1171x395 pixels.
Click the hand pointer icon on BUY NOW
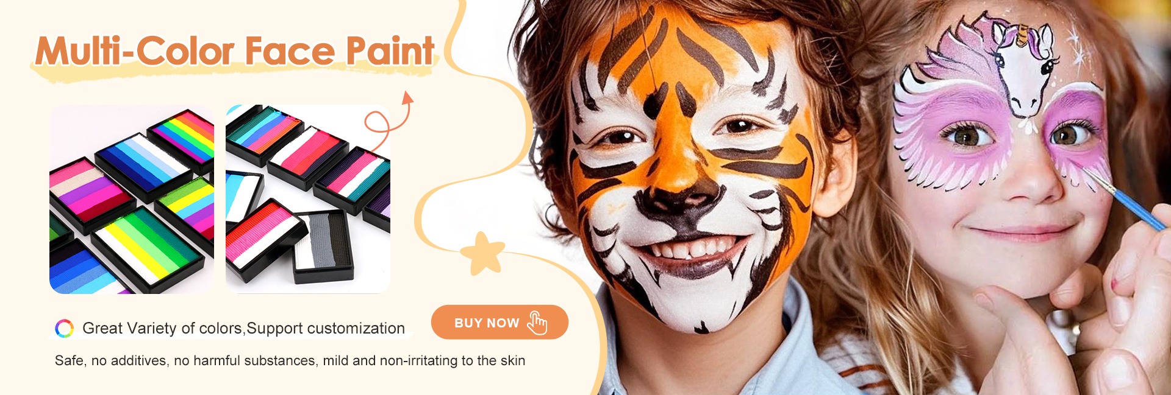coord(537,323)
